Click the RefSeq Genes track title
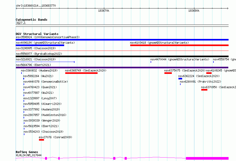The width and height of the screenshot is (236, 161). pos(27,152)
